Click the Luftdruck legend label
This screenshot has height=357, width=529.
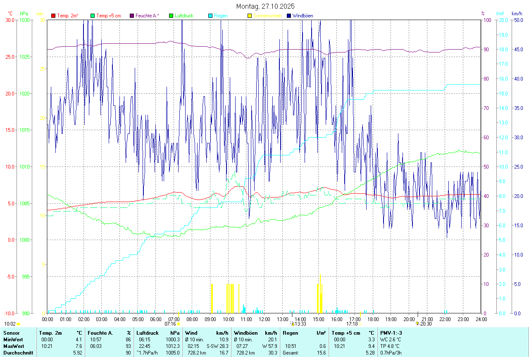[184, 16]
